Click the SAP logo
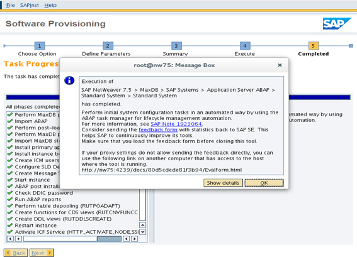The width and height of the screenshot is (357, 257). [337, 24]
